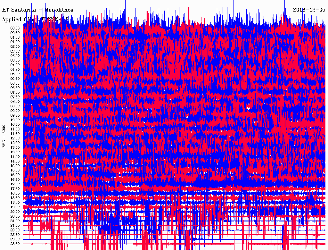Select the 09:00 time label
The height and width of the screenshot is (250, 328).
point(15,111)
